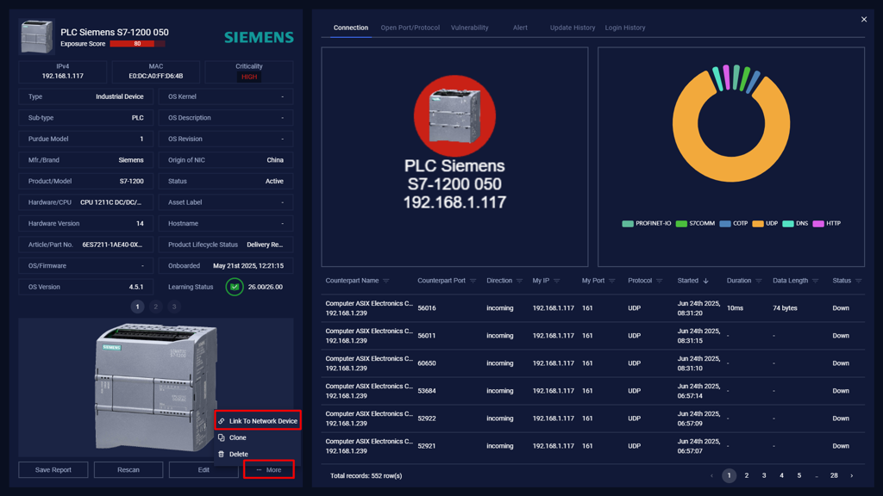Screen dimensions: 883x496
Task: Open the Open Port/Protocol tab
Action: (410, 28)
